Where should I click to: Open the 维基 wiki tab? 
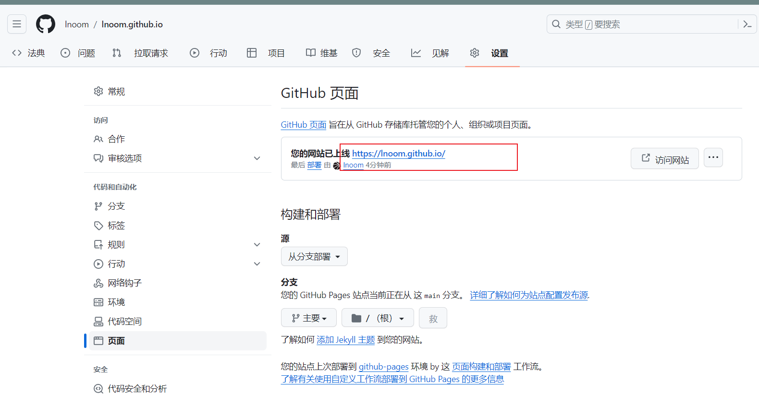coord(322,53)
